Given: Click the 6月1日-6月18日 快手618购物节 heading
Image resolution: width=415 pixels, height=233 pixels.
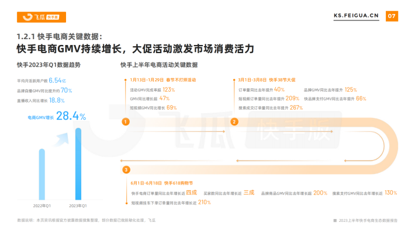Looking at the screenshot, I should click(162, 183).
